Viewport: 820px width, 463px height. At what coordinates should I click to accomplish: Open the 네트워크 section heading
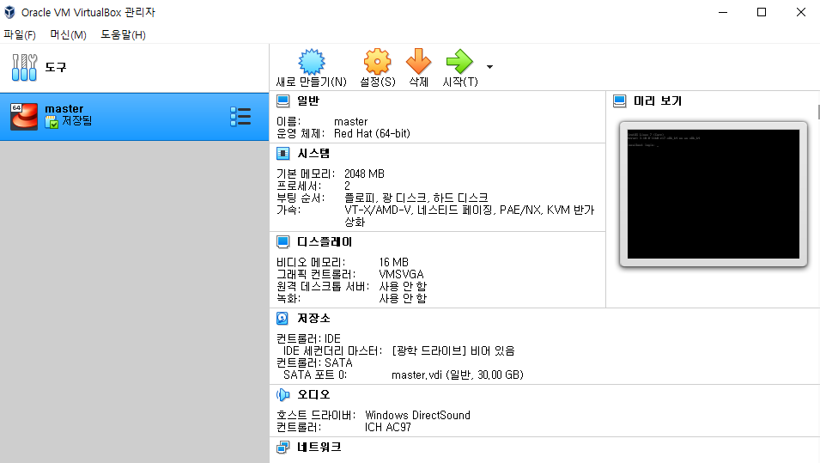tap(319, 448)
